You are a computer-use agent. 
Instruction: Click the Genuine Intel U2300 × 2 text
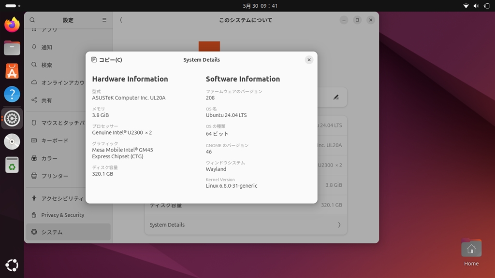click(x=122, y=132)
